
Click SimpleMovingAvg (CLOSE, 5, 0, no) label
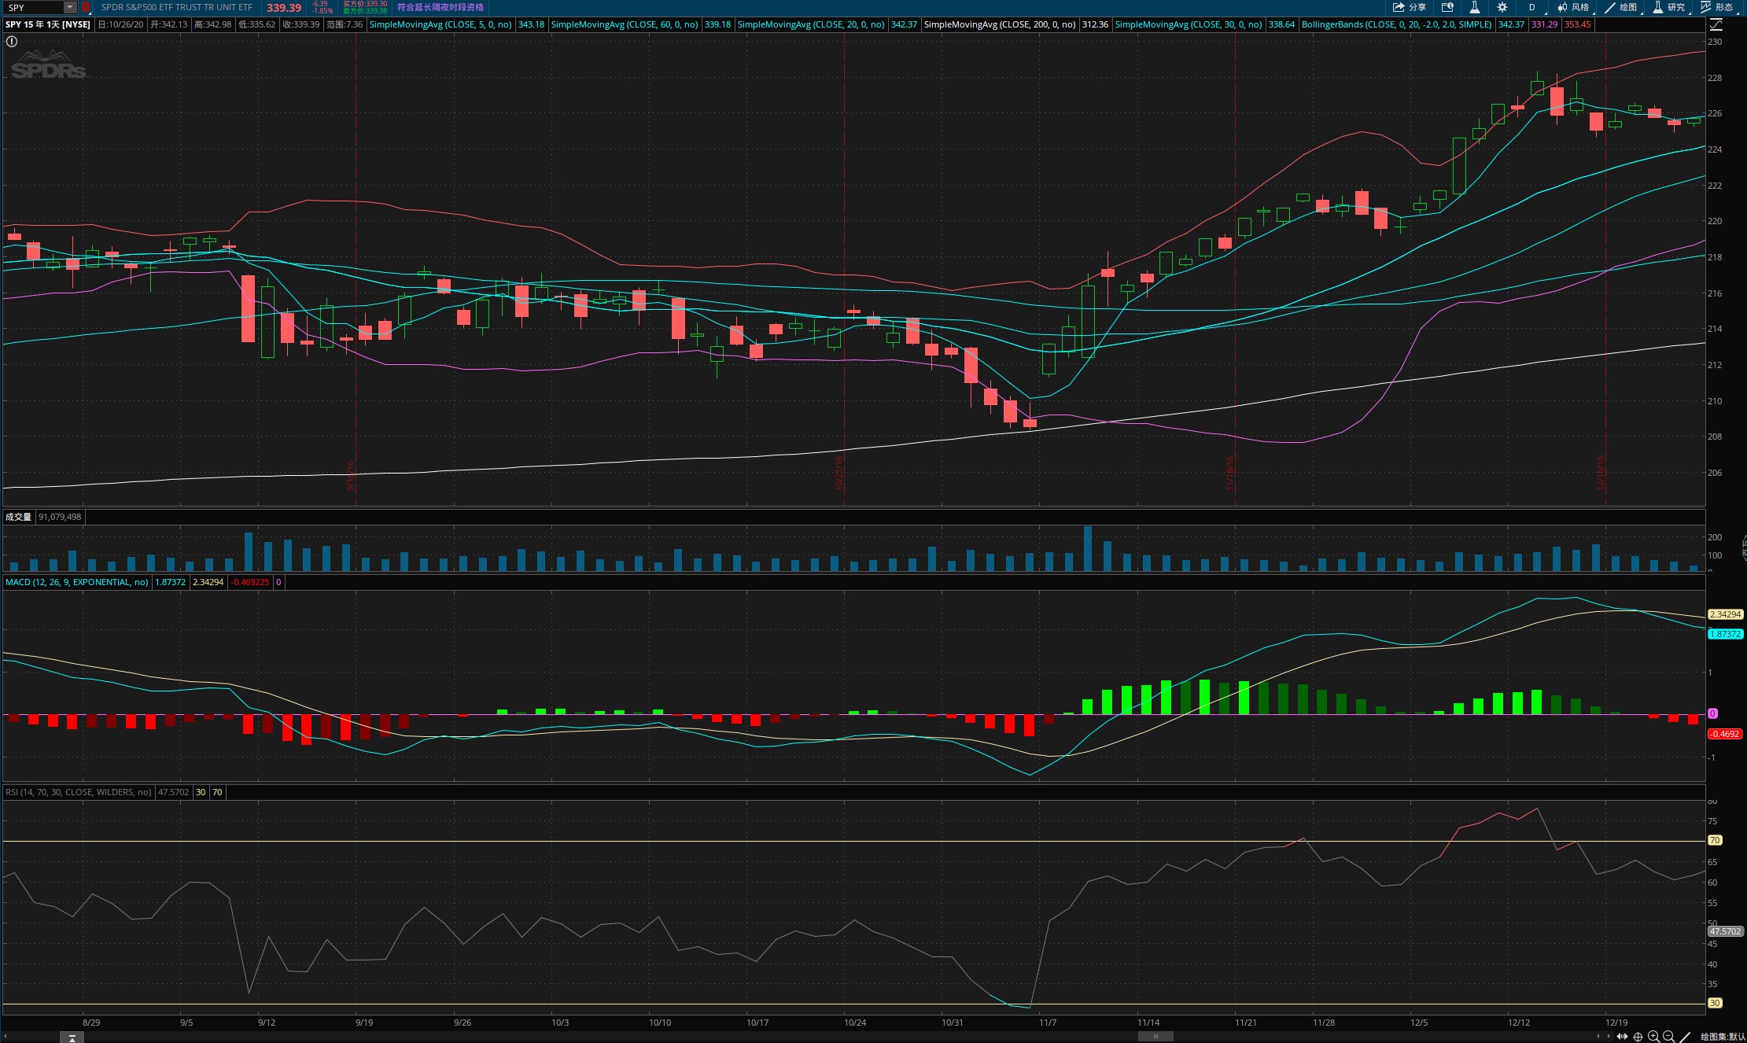(x=440, y=24)
